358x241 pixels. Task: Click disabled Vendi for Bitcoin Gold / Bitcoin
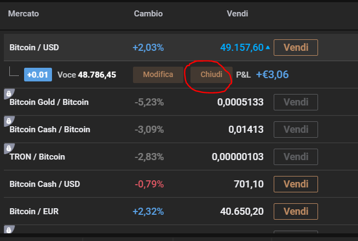[x=296, y=102]
